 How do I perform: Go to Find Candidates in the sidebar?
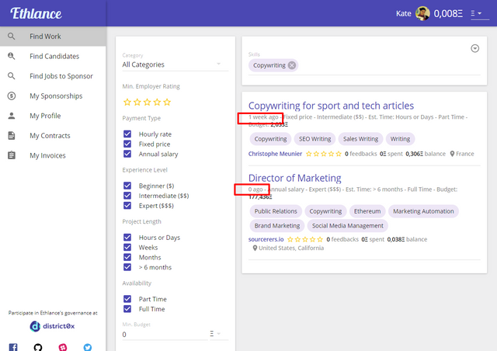53,56
